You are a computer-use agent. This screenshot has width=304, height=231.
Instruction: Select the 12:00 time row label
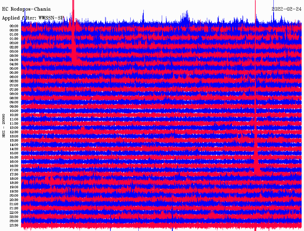pyautogui.click(x=14, y=128)
